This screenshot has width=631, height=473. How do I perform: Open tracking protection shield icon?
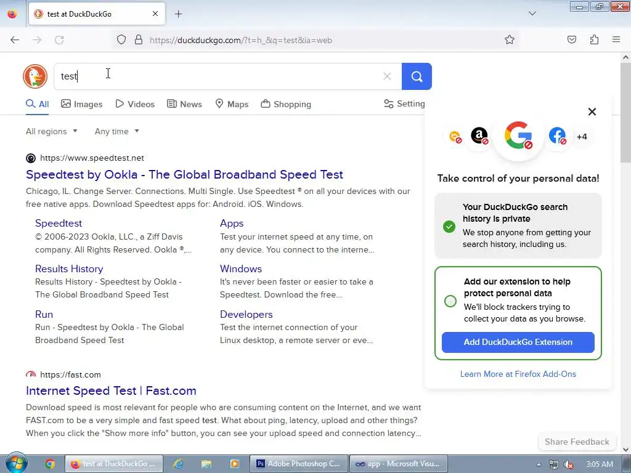tap(121, 40)
